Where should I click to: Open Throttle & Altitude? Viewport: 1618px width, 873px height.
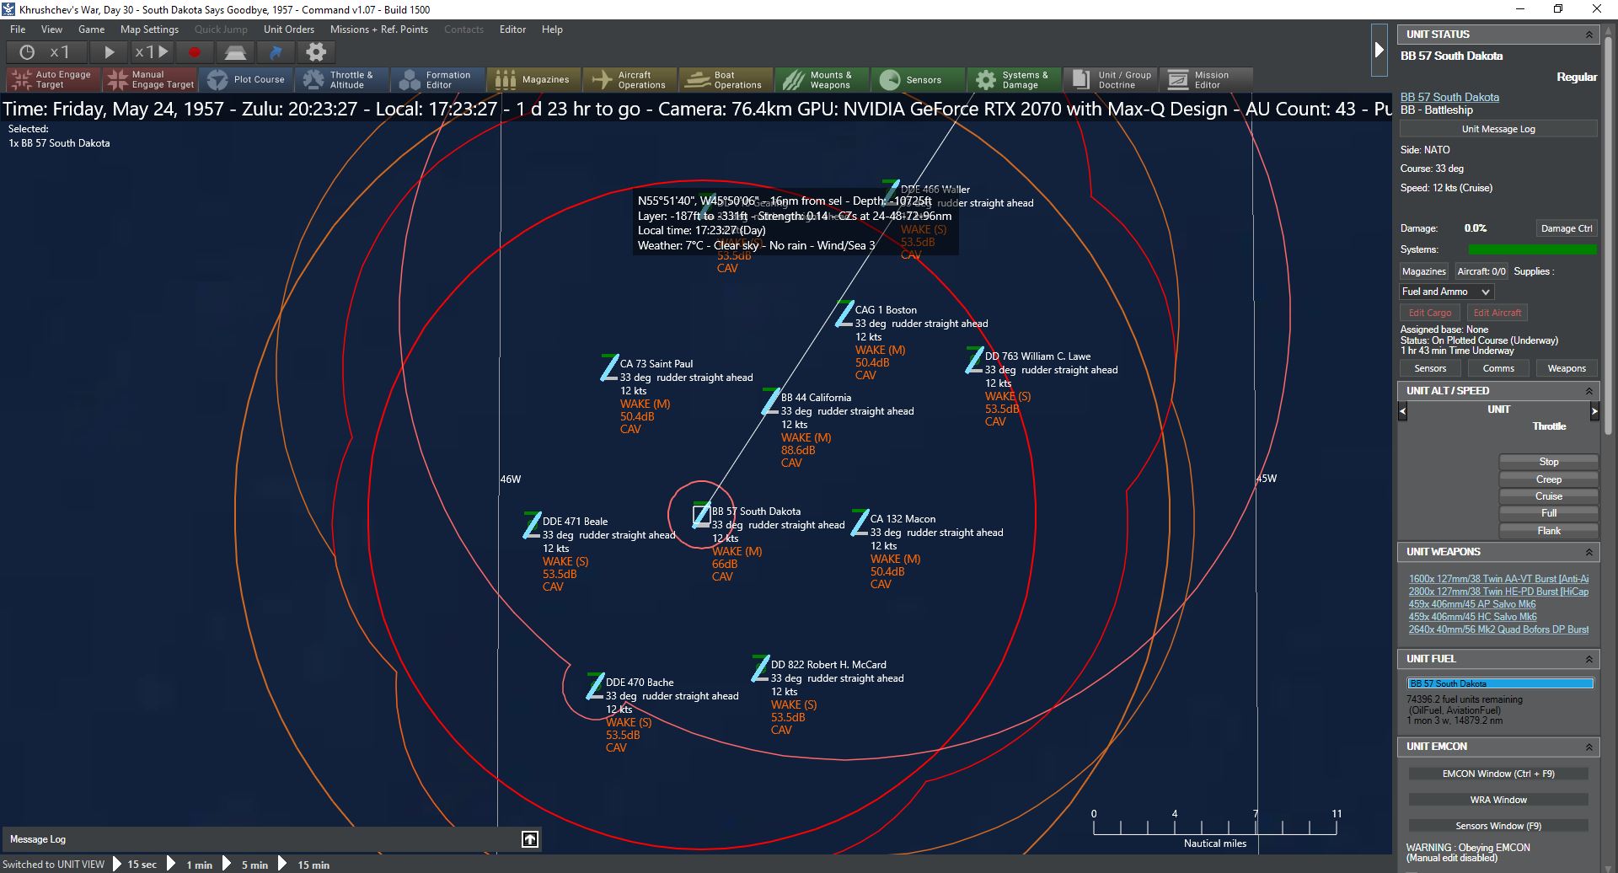(342, 79)
